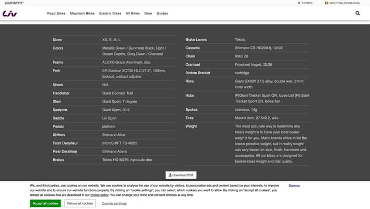370x209 pixels.
Task: Click the 'Shock' spec label
Action: pos(58,85)
